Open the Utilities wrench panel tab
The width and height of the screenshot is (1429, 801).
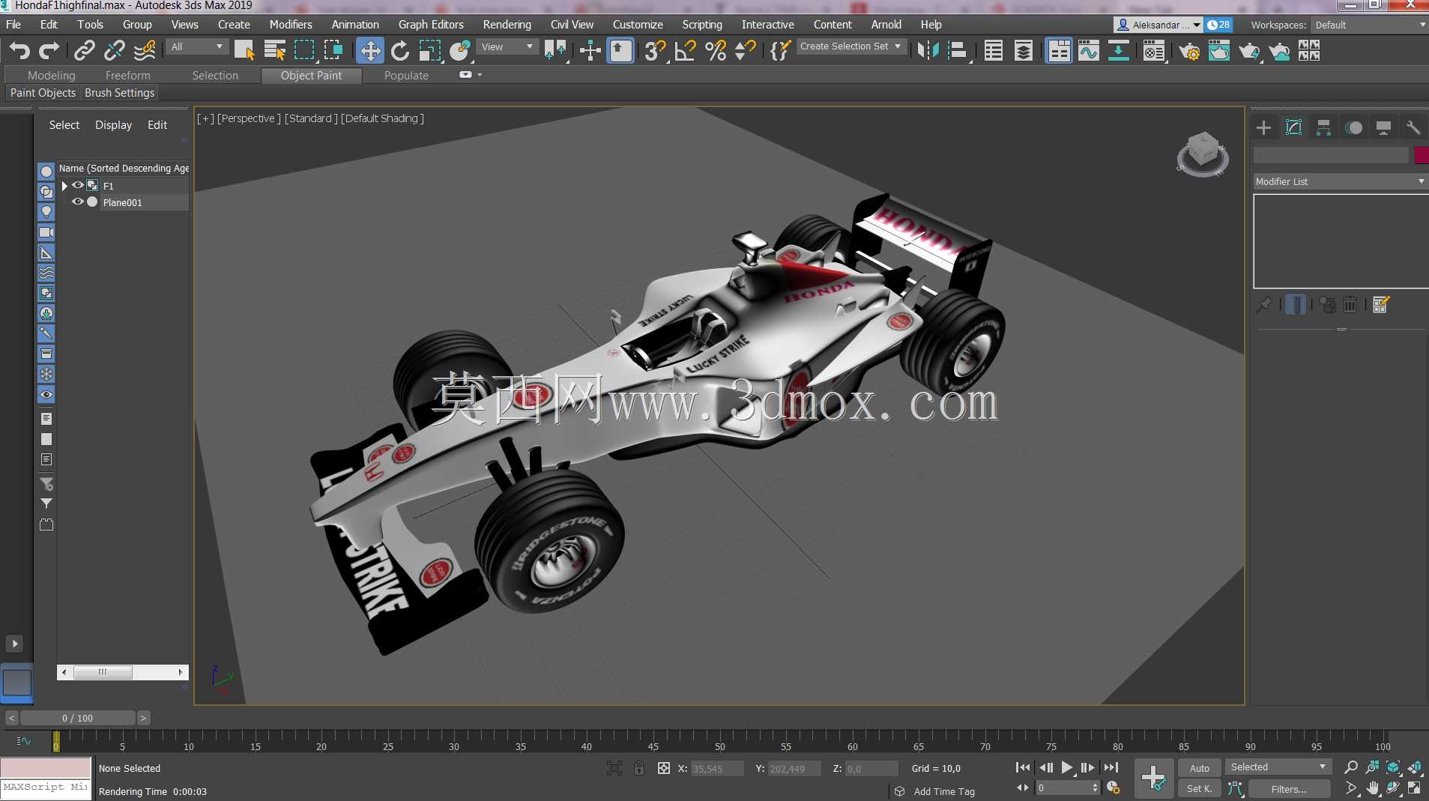1413,127
